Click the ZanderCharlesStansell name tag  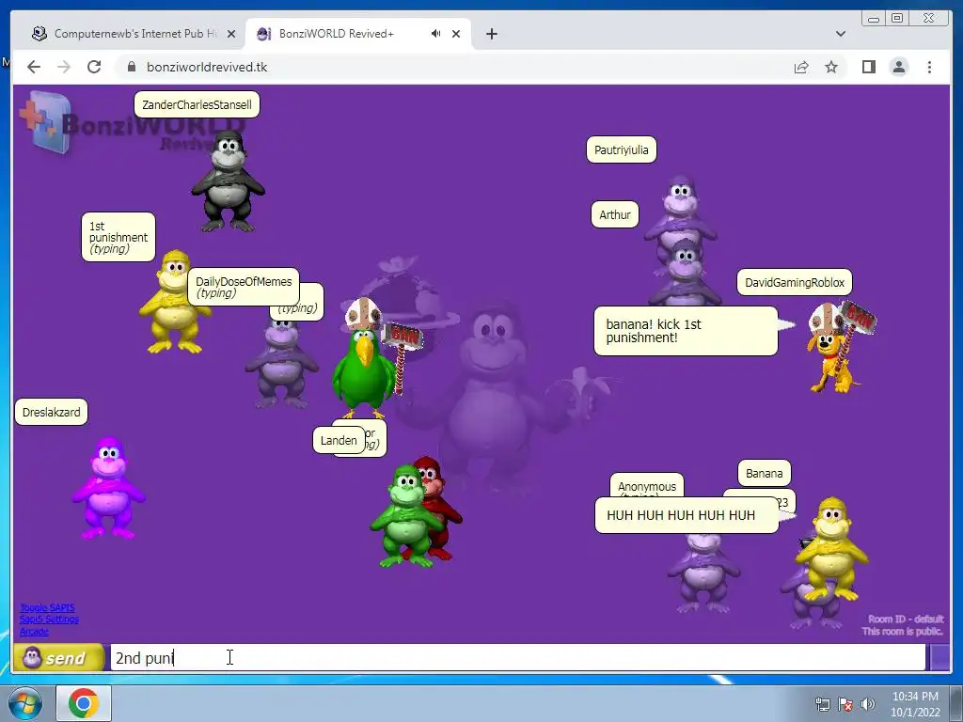coord(197,105)
